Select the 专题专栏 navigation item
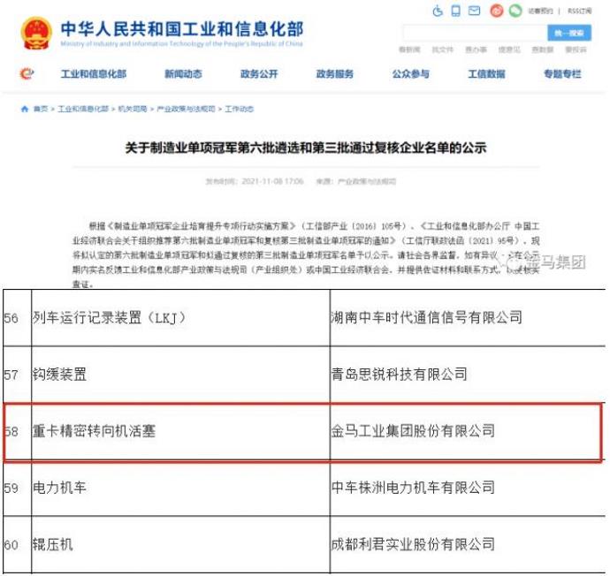Screen dimensions: 610x576 [563, 74]
